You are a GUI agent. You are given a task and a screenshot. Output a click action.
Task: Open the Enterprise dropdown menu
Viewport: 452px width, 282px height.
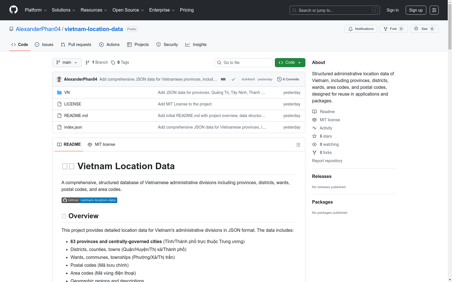point(162,10)
